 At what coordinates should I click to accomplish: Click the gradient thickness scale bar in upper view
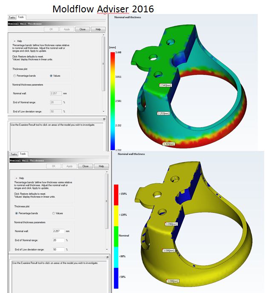(x=112, y=101)
